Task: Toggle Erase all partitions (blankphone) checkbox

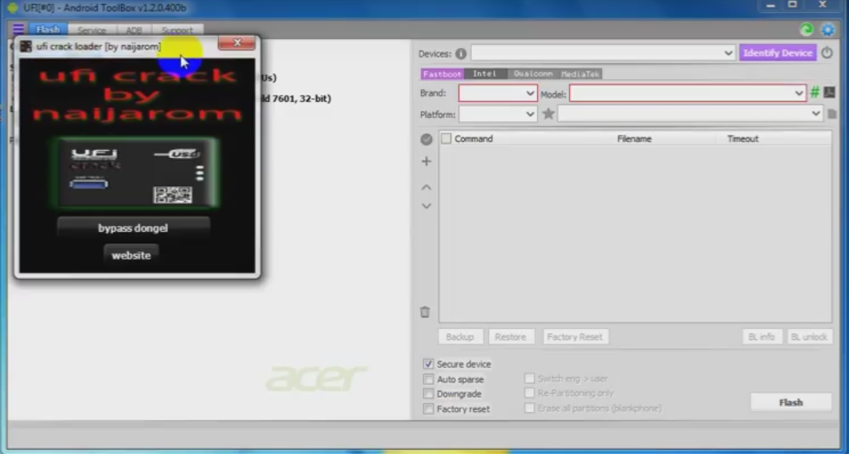Action: 530,407
